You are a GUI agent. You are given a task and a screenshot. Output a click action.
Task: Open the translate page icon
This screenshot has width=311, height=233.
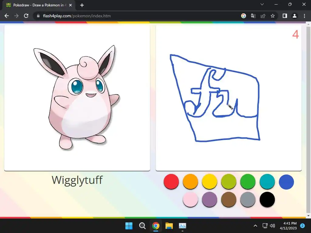pos(253,16)
